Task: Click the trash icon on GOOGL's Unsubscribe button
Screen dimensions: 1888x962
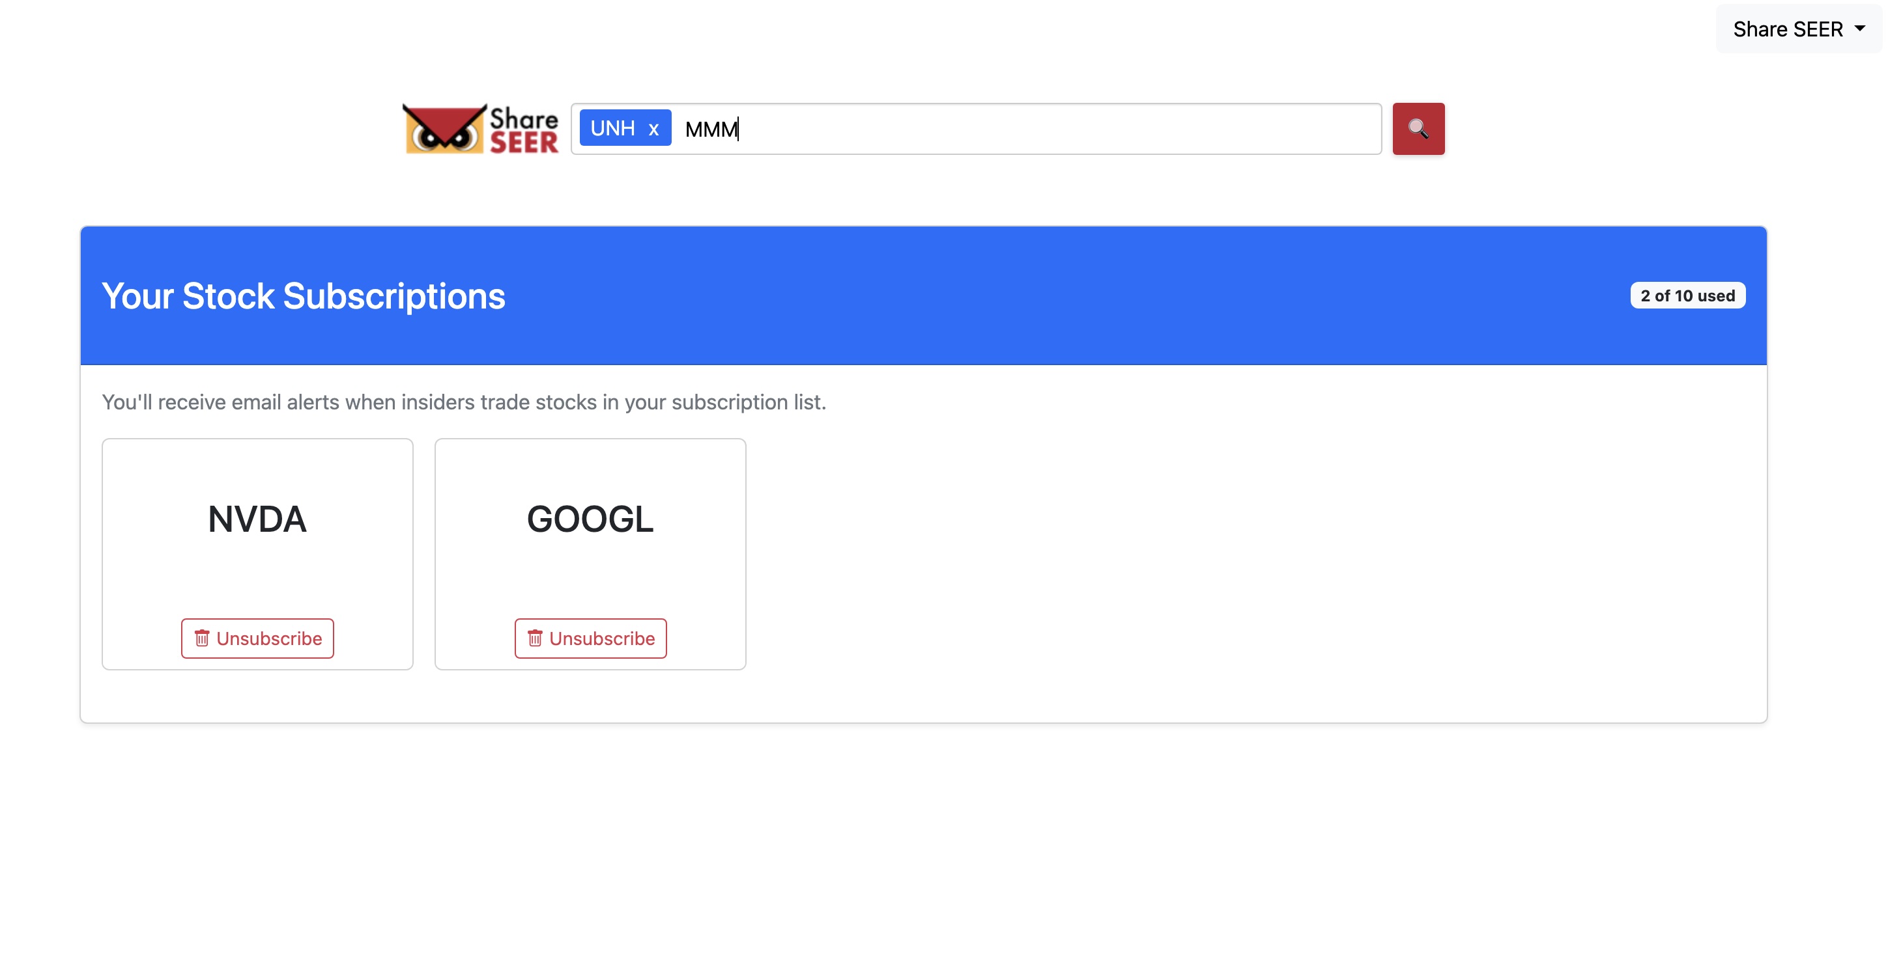Action: pyautogui.click(x=535, y=639)
